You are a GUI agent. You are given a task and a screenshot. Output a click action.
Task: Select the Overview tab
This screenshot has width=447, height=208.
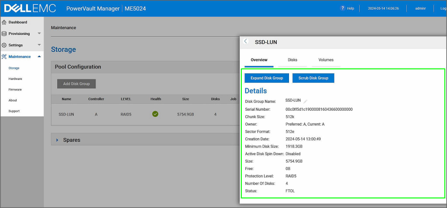(259, 60)
